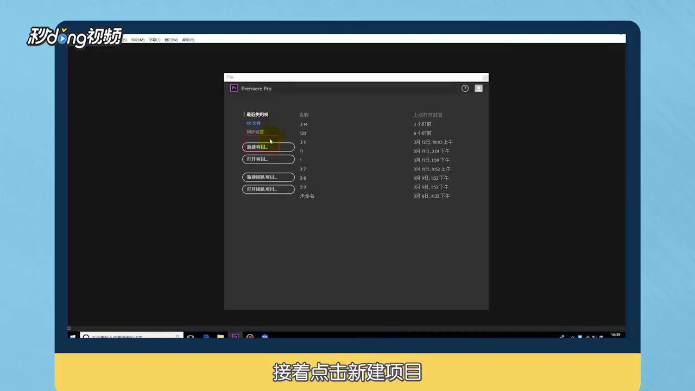The width and height of the screenshot is (695, 391).
Task: Open recent project named 3 7
Action: click(303, 169)
